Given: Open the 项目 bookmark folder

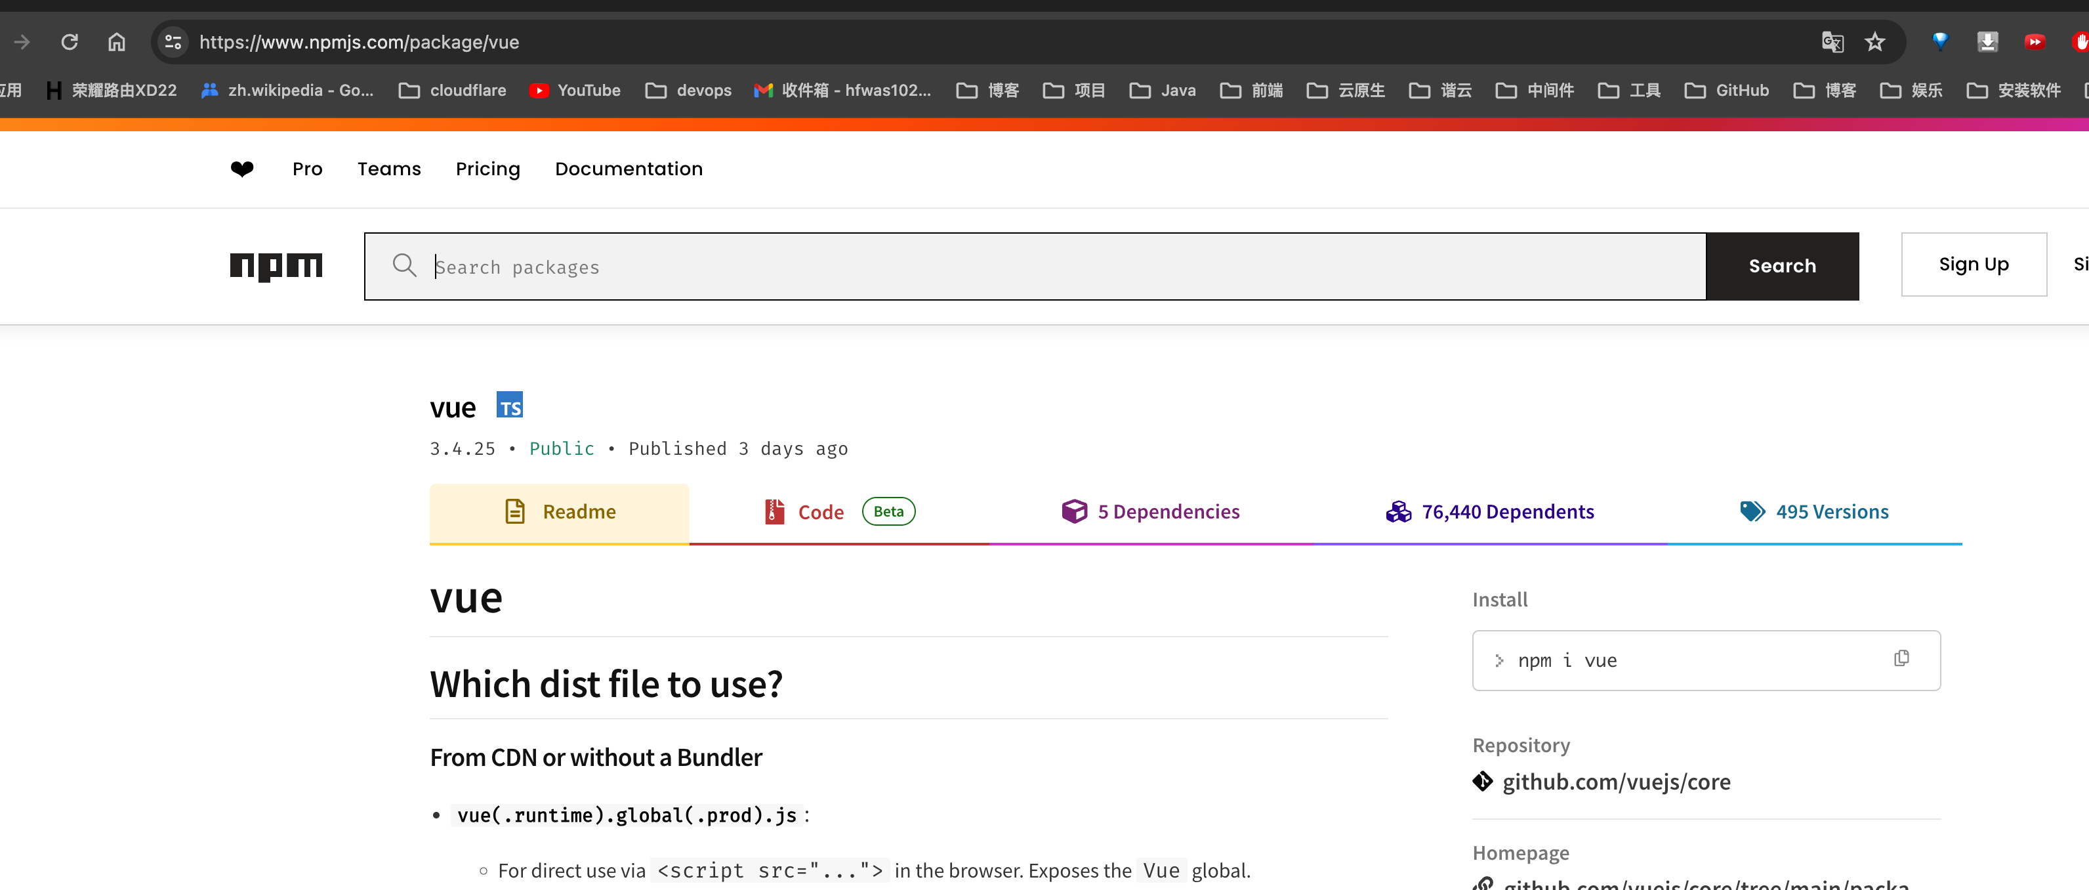Looking at the screenshot, I should [1073, 90].
